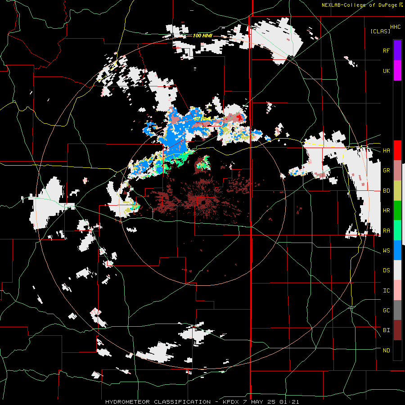Select the GR graupel color swatch
This screenshot has width=405, height=405.
tap(397, 171)
